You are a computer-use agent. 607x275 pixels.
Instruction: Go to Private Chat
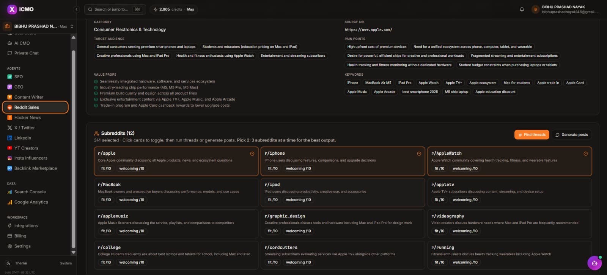(27, 53)
